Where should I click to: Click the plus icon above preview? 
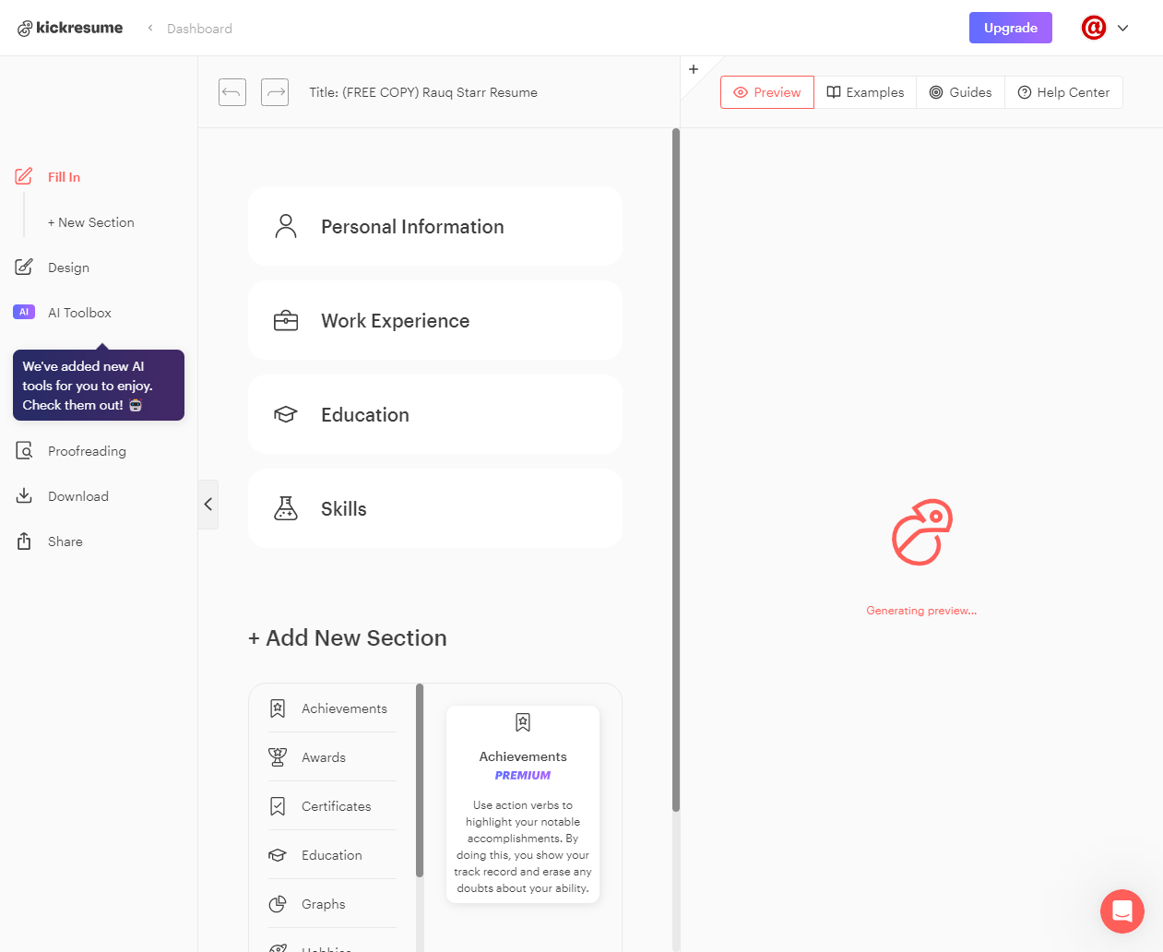coord(694,69)
